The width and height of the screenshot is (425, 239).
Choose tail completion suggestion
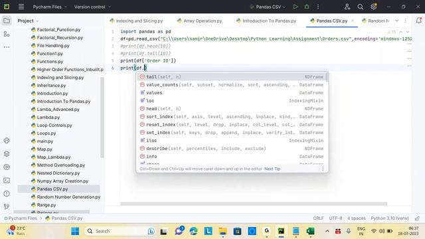pos(232,77)
